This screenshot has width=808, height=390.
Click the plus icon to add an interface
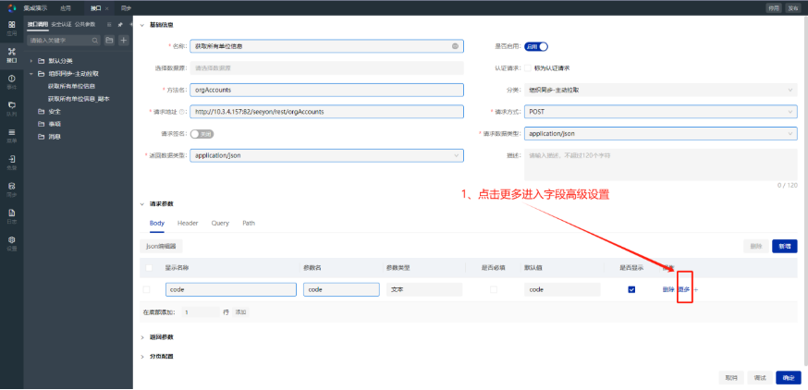[124, 41]
